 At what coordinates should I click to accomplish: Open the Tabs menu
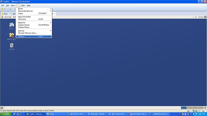coord(23,5)
